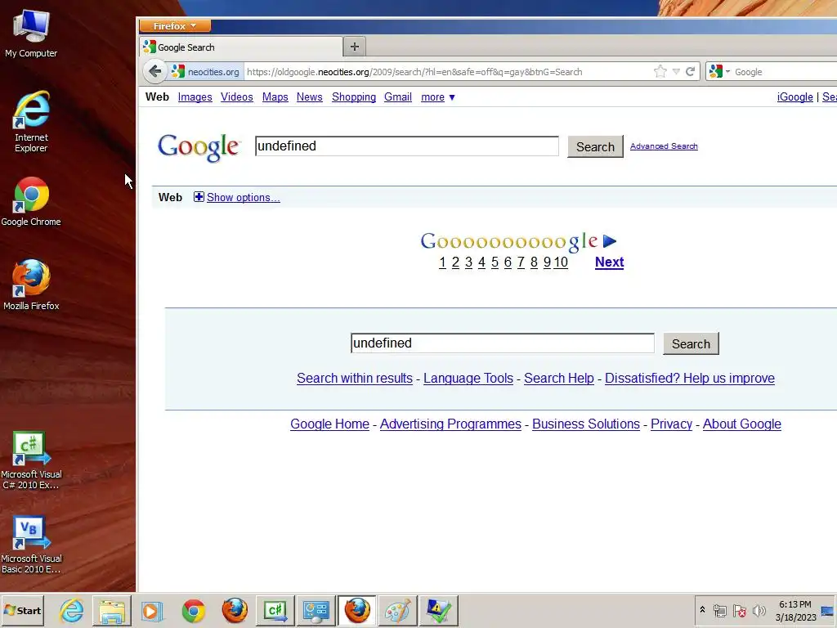This screenshot has height=628, width=837.
Task: Click the top Search button
Action: point(595,146)
